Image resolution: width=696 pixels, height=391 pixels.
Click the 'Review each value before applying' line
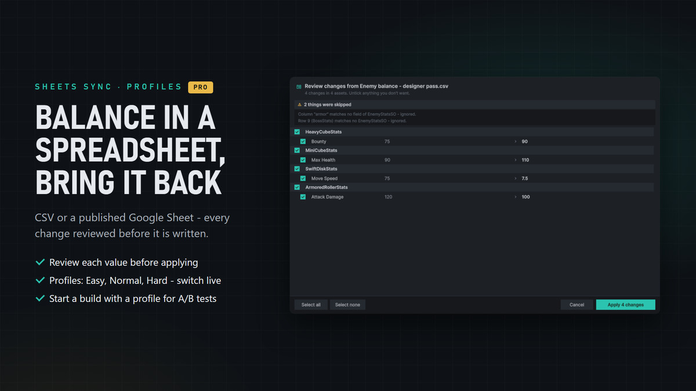click(x=124, y=262)
